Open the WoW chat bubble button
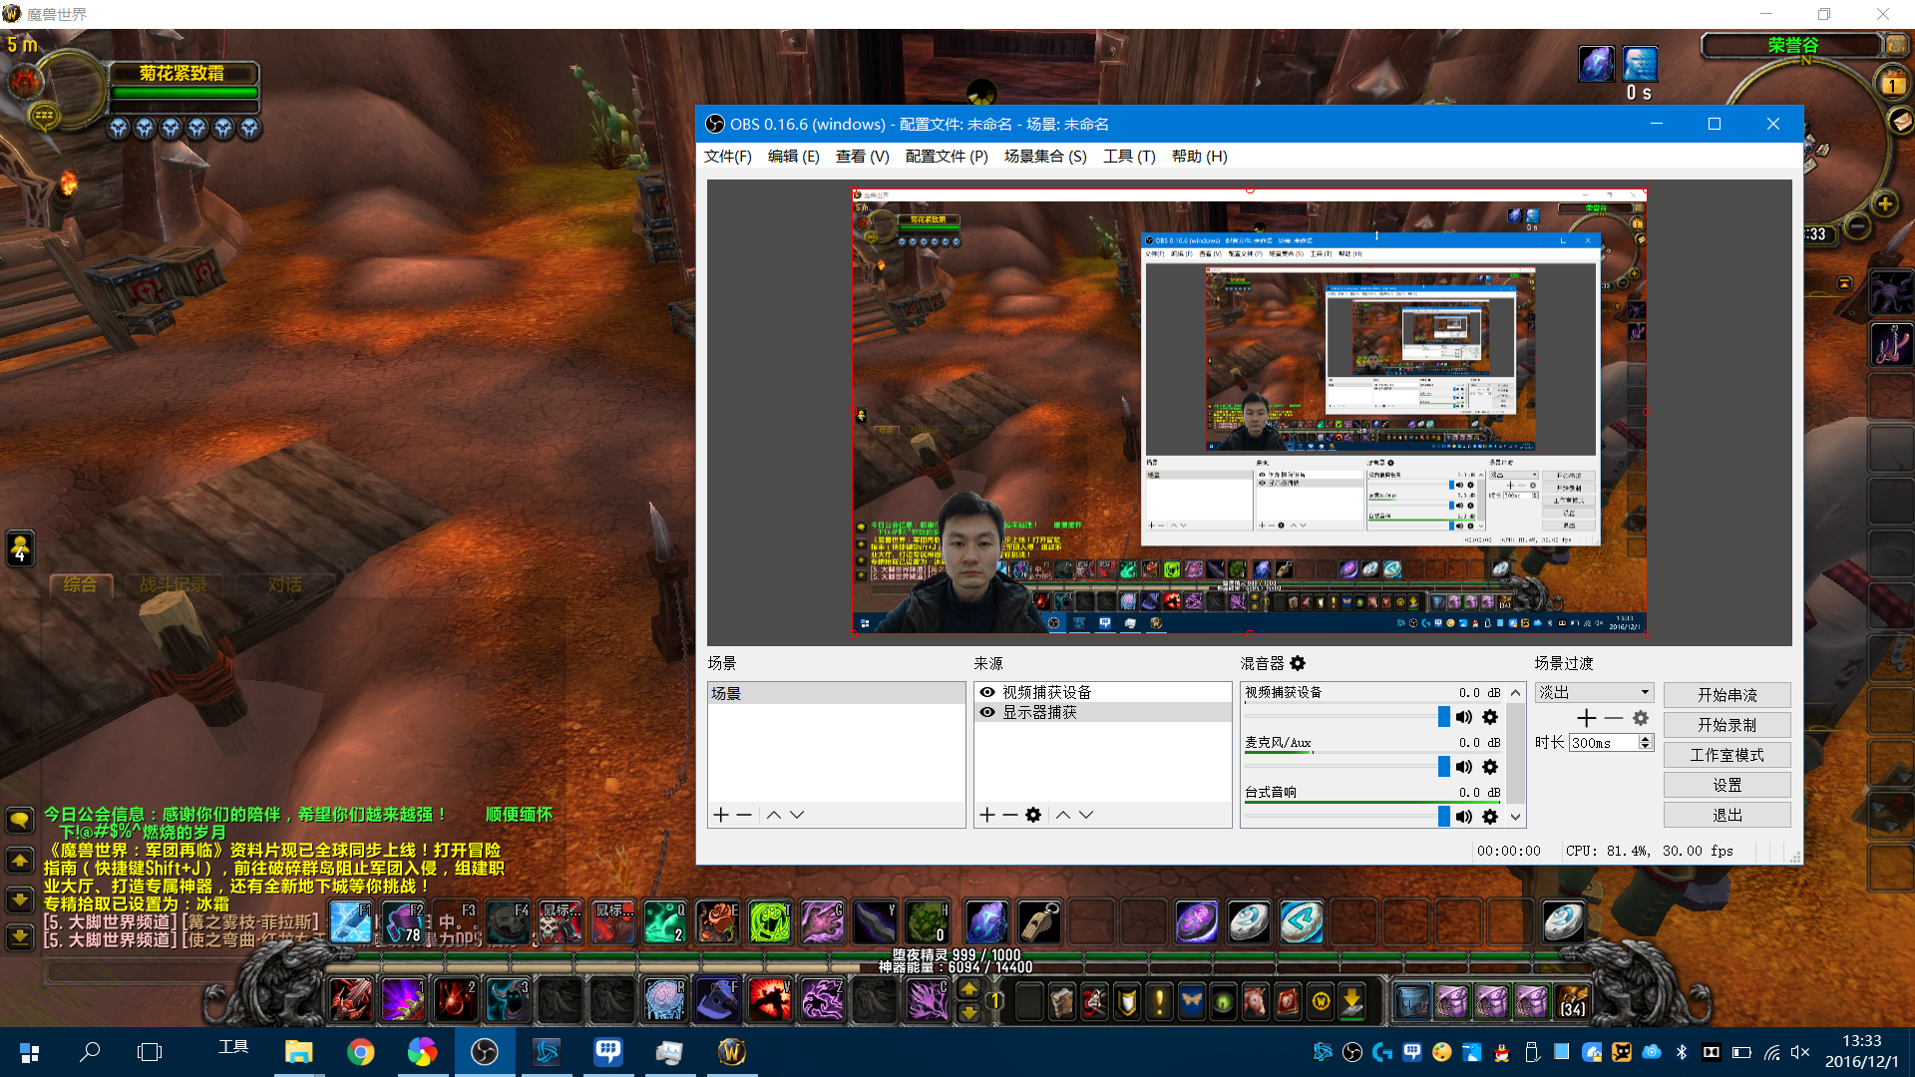Viewport: 1915px width, 1077px height. pyautogui.click(x=20, y=820)
